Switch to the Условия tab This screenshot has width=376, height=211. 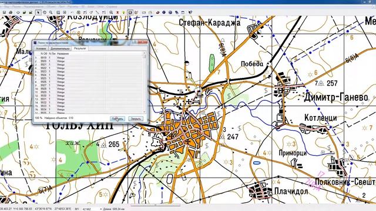coord(41,49)
